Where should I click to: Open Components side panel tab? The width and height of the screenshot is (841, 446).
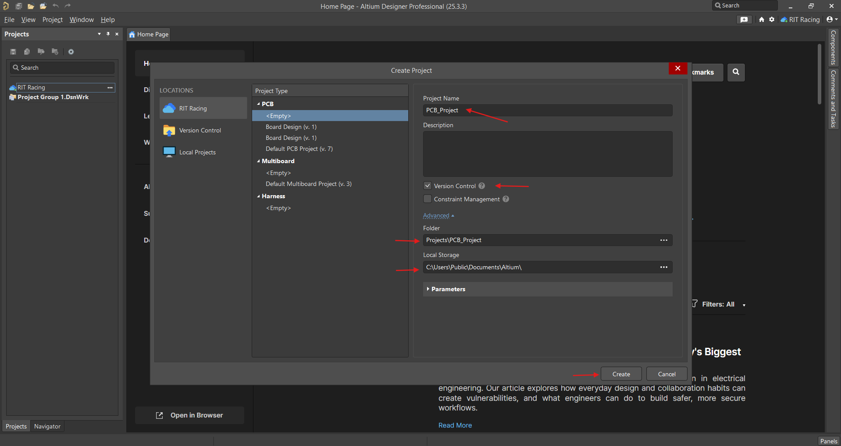(x=833, y=47)
